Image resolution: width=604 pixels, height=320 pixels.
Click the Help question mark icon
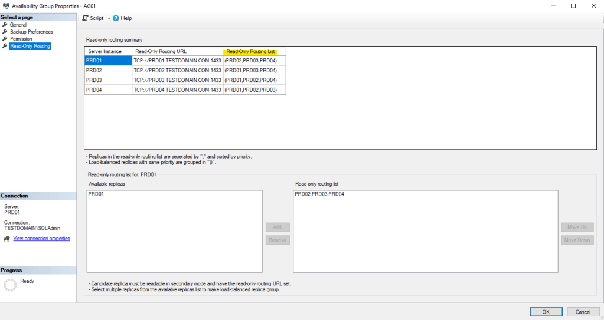point(116,18)
